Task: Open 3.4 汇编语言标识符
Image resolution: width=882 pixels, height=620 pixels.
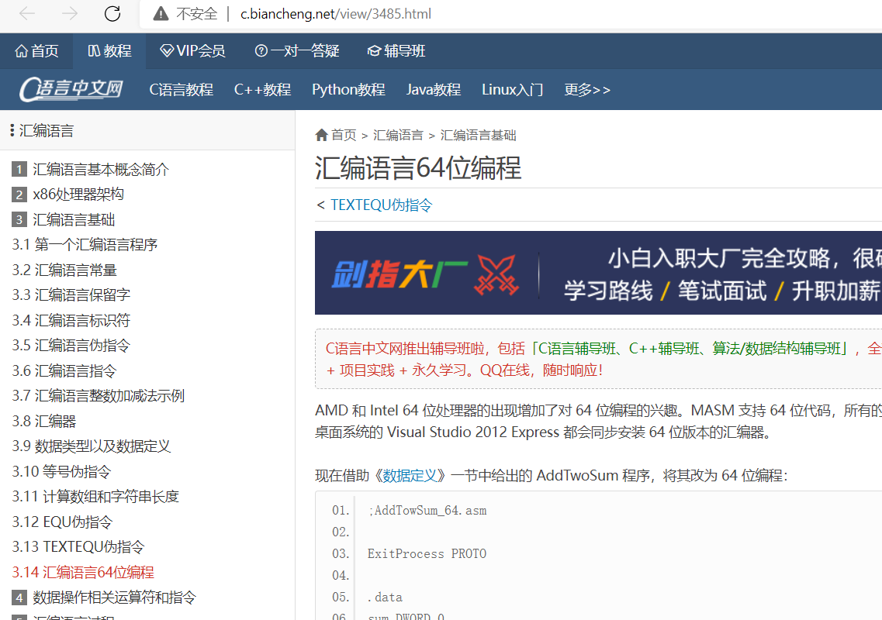Action: (71, 320)
